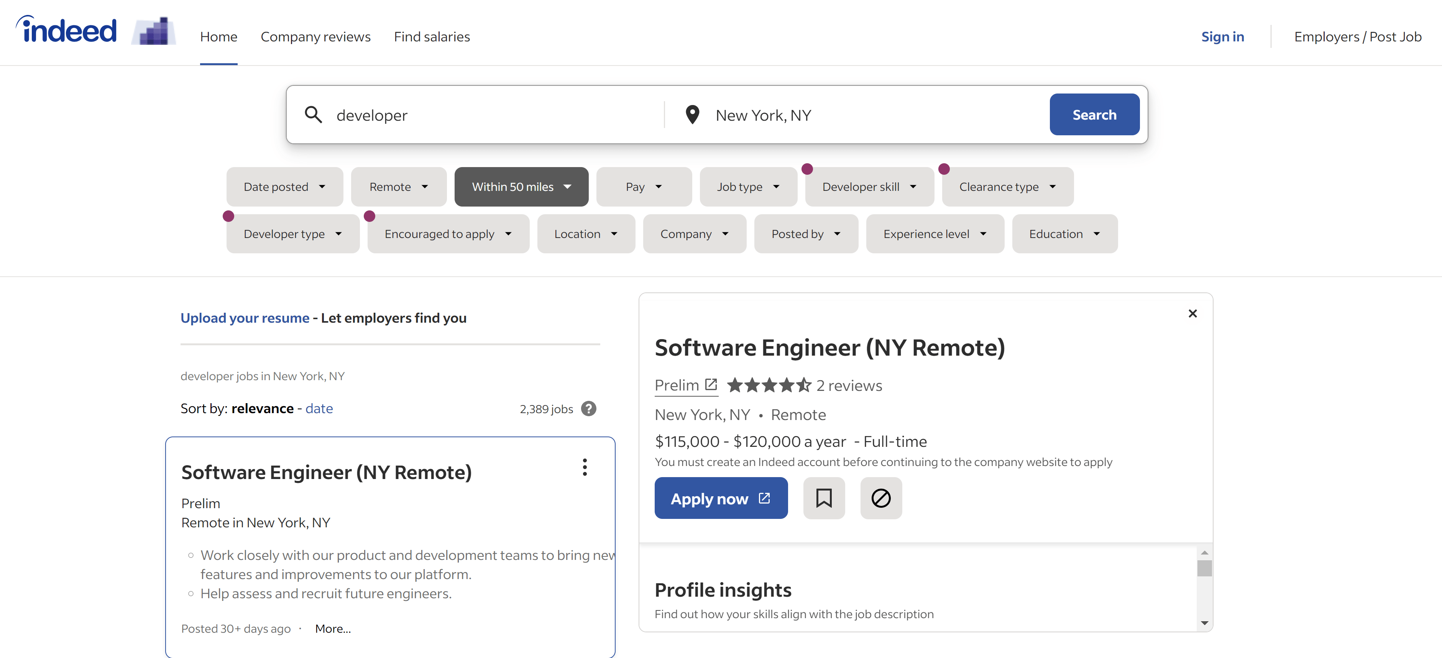
Task: Click the pixelated purple logo image
Action: [154, 31]
